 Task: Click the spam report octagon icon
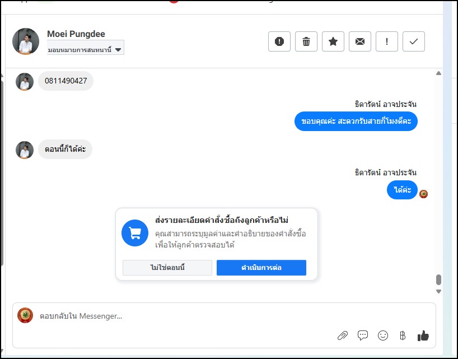coord(279,41)
